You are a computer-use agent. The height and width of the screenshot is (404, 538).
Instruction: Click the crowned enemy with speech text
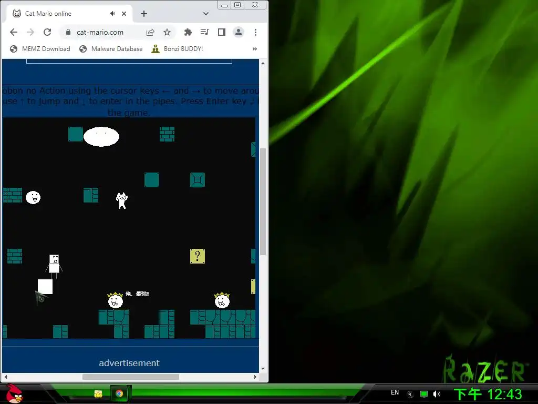(x=115, y=300)
